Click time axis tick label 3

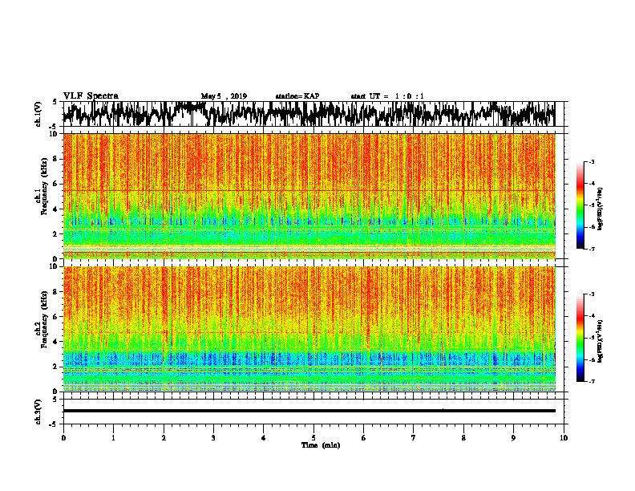coord(213,438)
